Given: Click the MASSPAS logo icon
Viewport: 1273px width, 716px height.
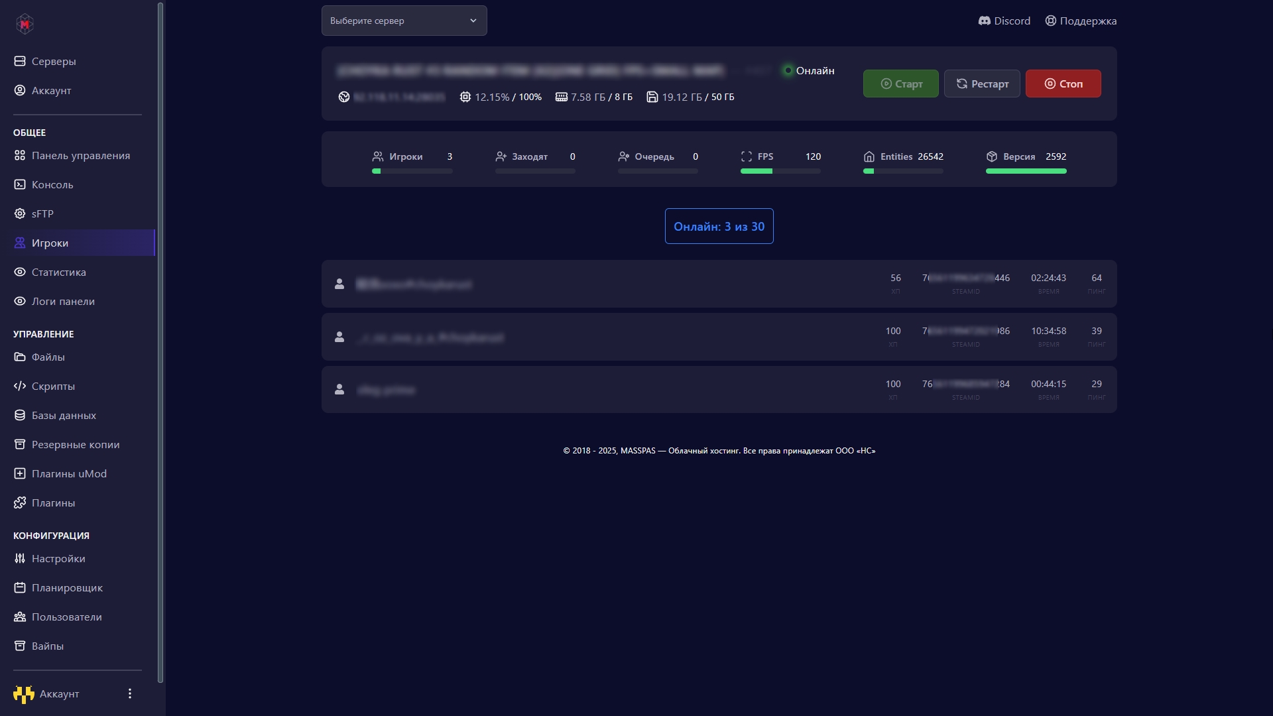Looking at the screenshot, I should coord(25,24).
